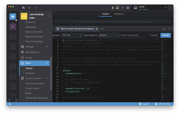Viewport: 180px width, 114px height.
Task: Click the user avatar icon
Action: pyautogui.click(x=118, y=8)
